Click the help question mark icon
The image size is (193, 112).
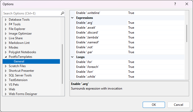click(x=175, y=4)
